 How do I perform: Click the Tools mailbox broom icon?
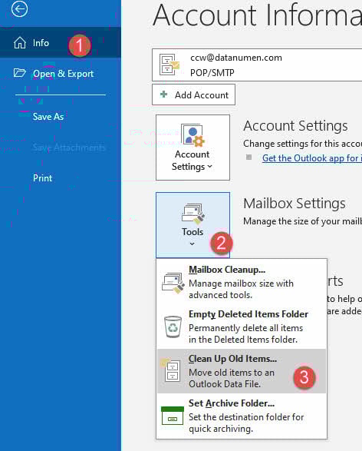tap(193, 214)
